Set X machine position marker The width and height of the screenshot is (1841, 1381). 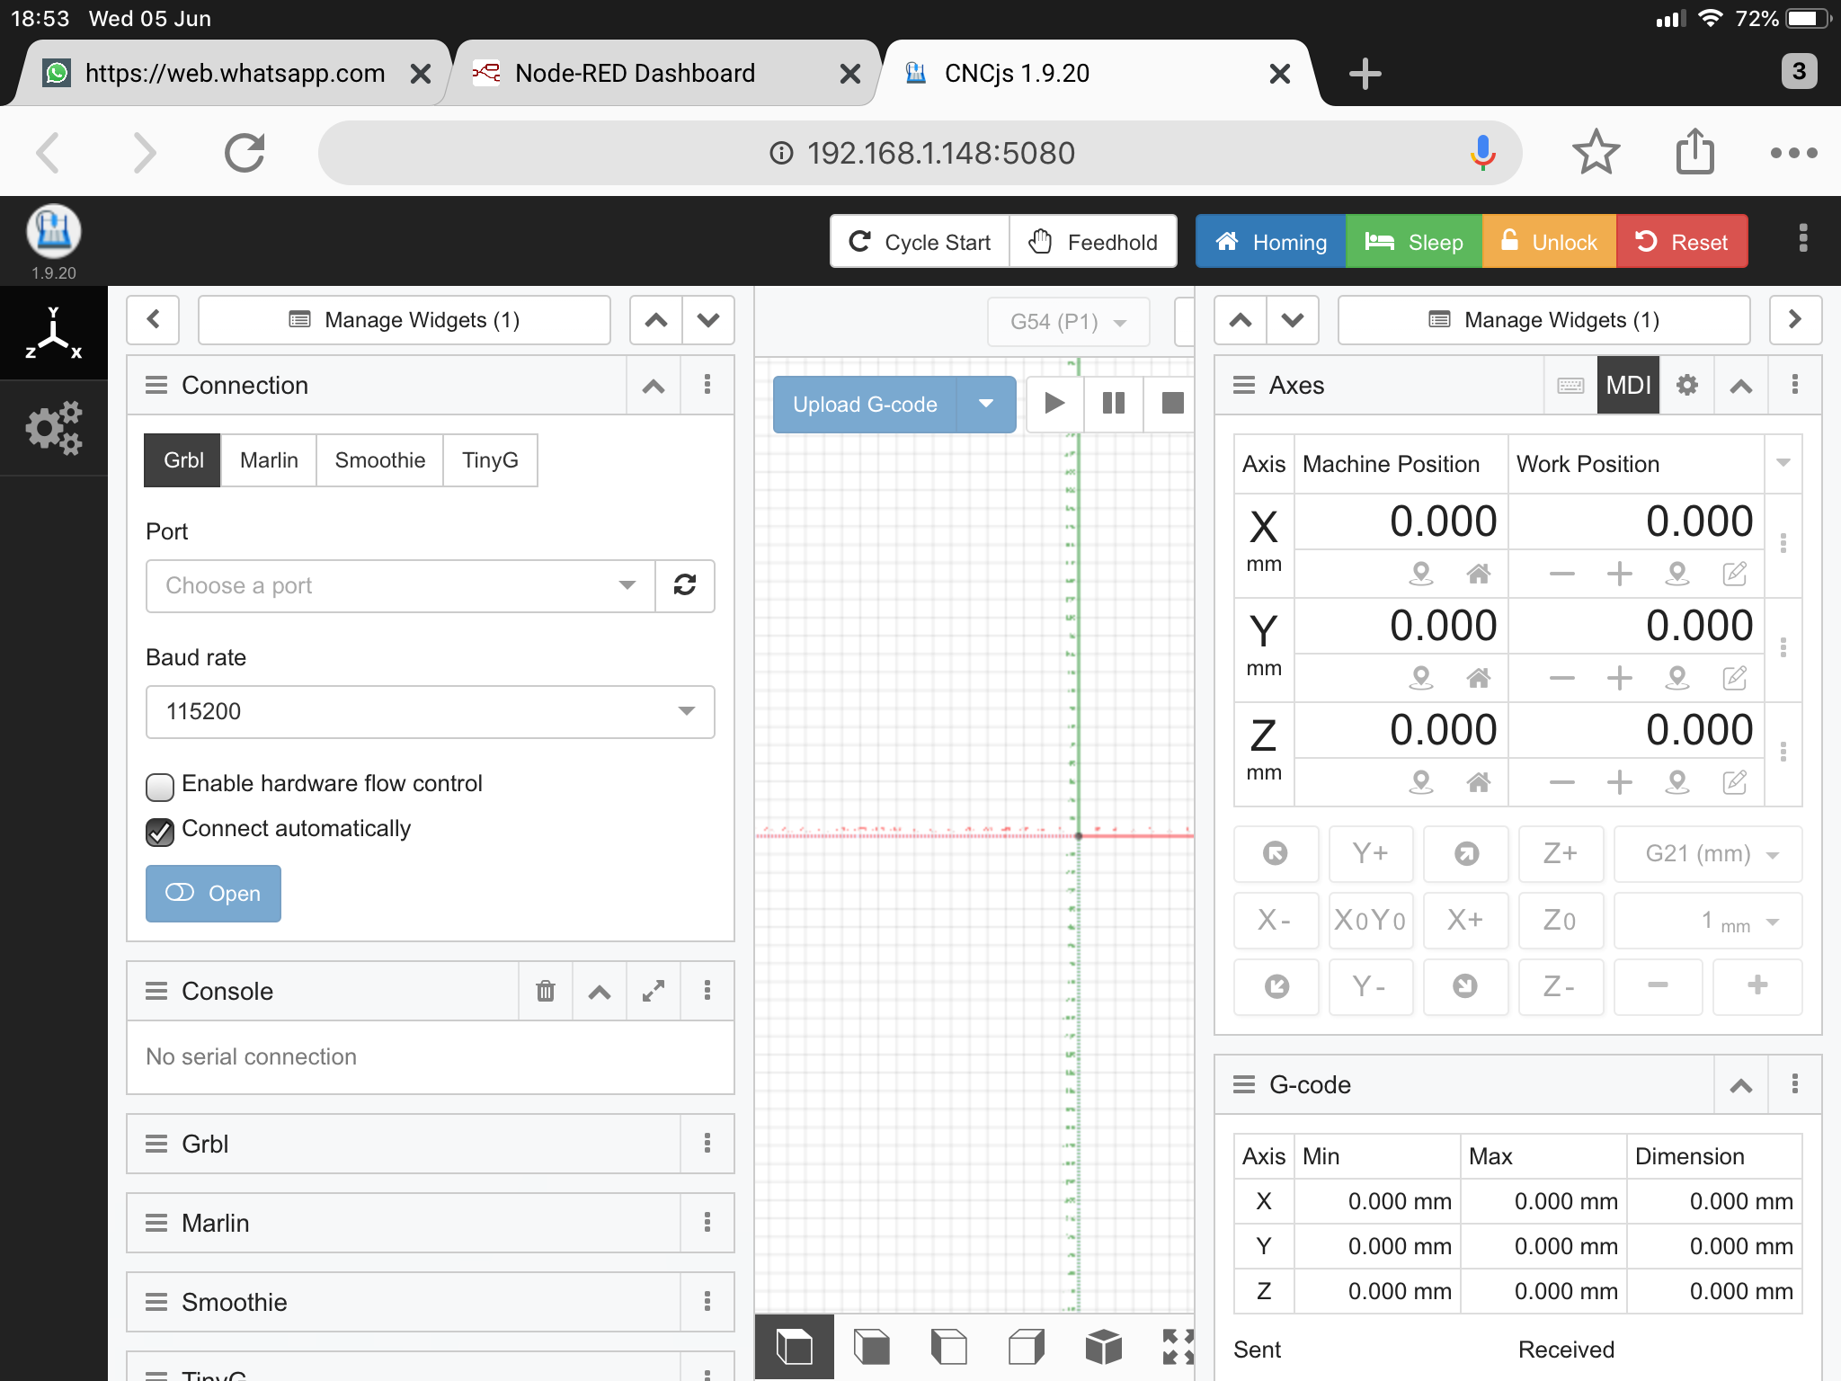(x=1421, y=574)
